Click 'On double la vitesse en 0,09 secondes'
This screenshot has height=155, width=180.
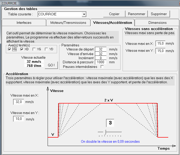[x=110, y=141]
